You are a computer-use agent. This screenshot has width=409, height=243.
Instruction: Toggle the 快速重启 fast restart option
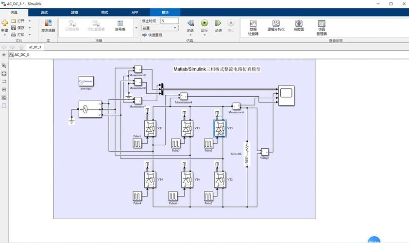click(x=152, y=35)
